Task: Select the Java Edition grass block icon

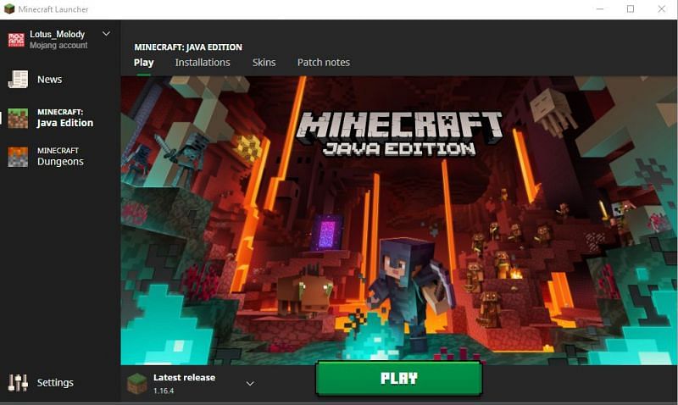Action: 18,118
